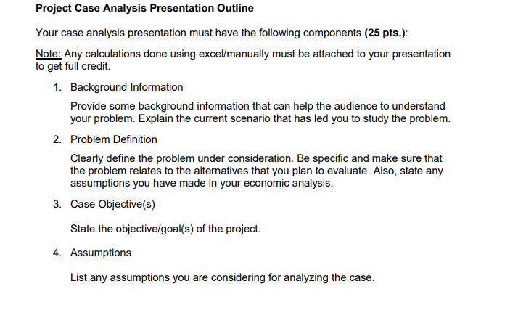
Task: Click the 'Background Information' heading
Action: coord(126,87)
